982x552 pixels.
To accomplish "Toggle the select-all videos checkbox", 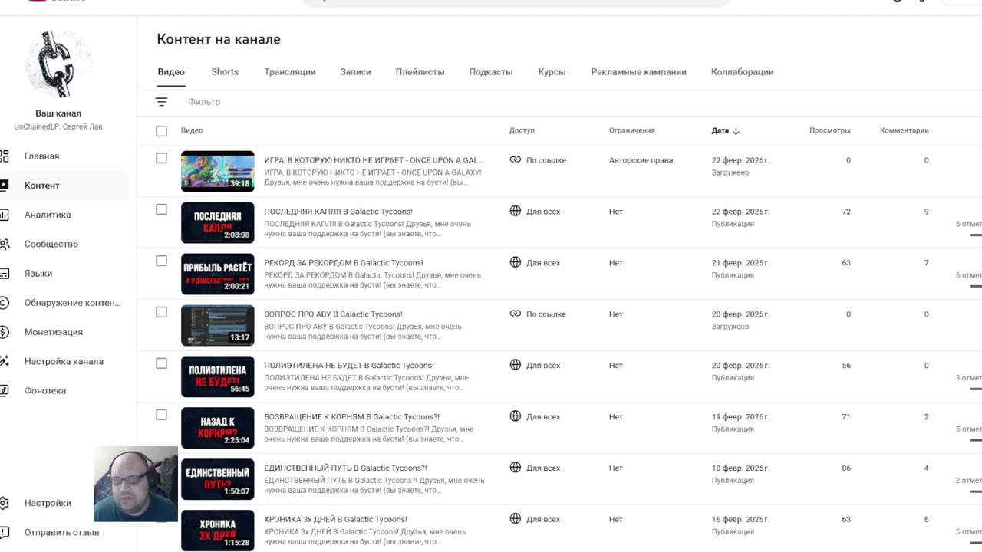I will coord(161,131).
